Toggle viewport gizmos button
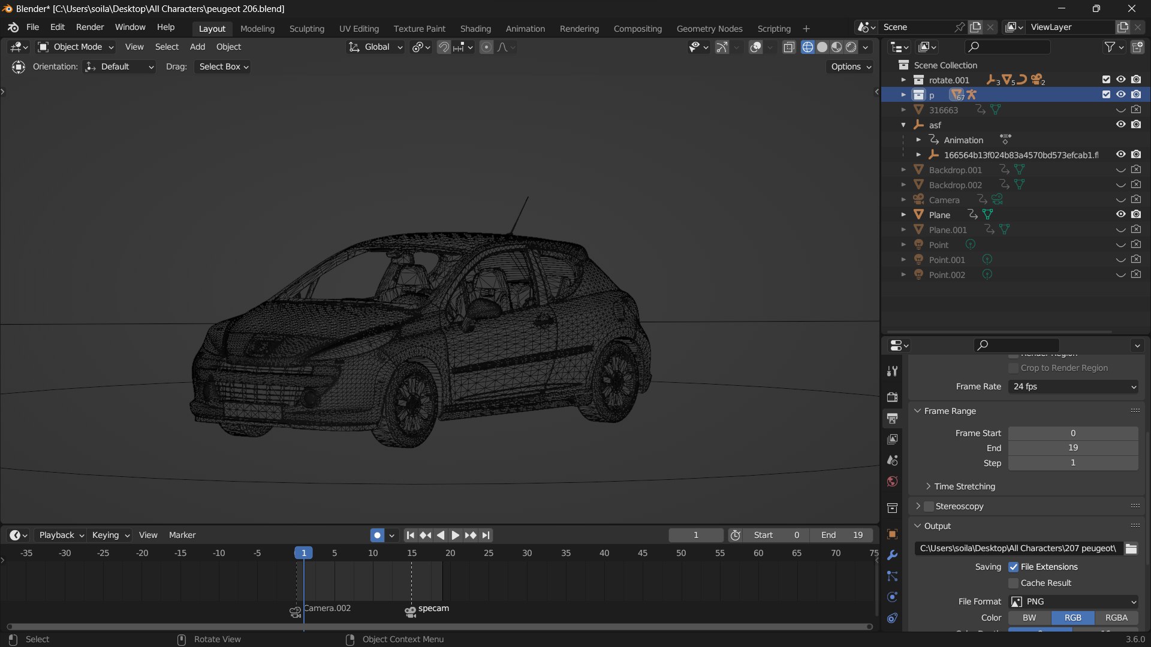This screenshot has width=1151, height=647. [722, 47]
